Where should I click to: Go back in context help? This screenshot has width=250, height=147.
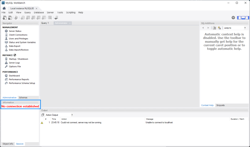pos(203,28)
